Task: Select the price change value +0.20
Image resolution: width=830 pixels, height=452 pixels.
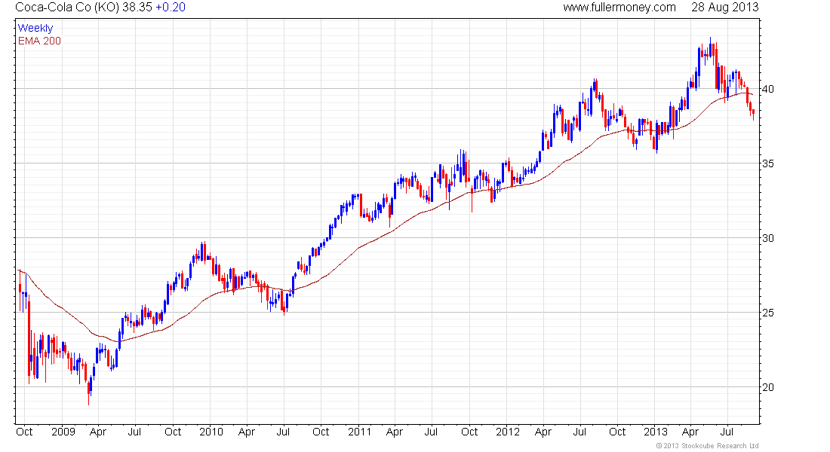Action: tap(171, 8)
